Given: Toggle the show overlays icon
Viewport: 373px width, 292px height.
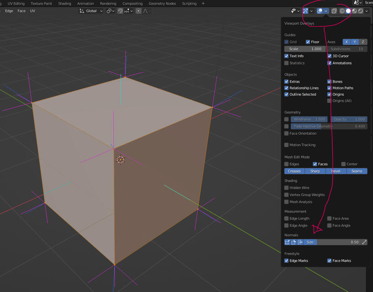Looking at the screenshot, I should pyautogui.click(x=320, y=11).
